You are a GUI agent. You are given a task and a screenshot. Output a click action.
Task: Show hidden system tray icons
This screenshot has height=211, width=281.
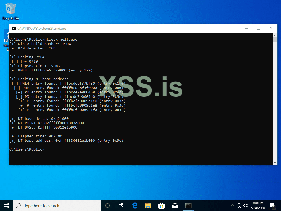pos(232,206)
